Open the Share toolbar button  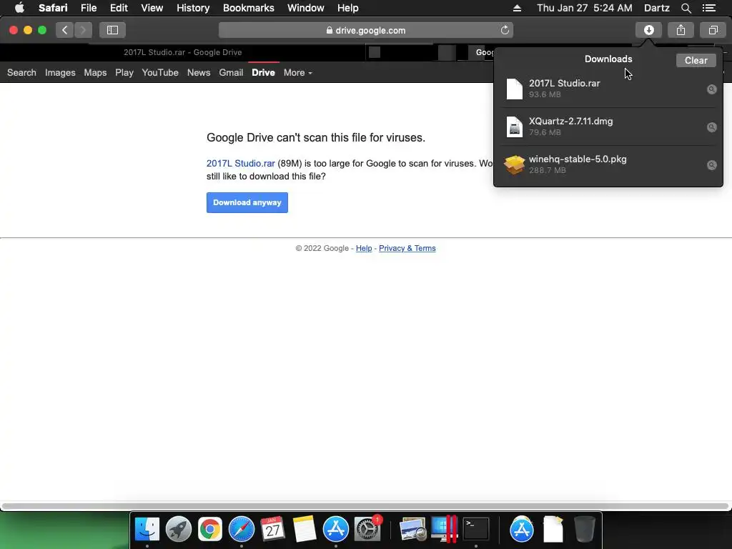(681, 30)
